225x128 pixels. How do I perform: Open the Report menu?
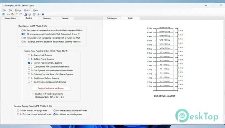(27, 10)
